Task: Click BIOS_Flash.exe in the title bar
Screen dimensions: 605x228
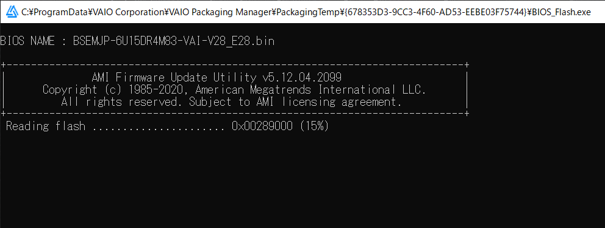Action: click(560, 12)
